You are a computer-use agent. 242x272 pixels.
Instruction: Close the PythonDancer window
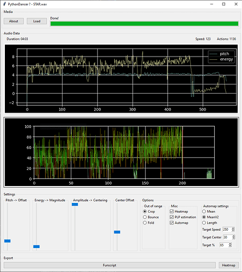[x=236, y=4]
